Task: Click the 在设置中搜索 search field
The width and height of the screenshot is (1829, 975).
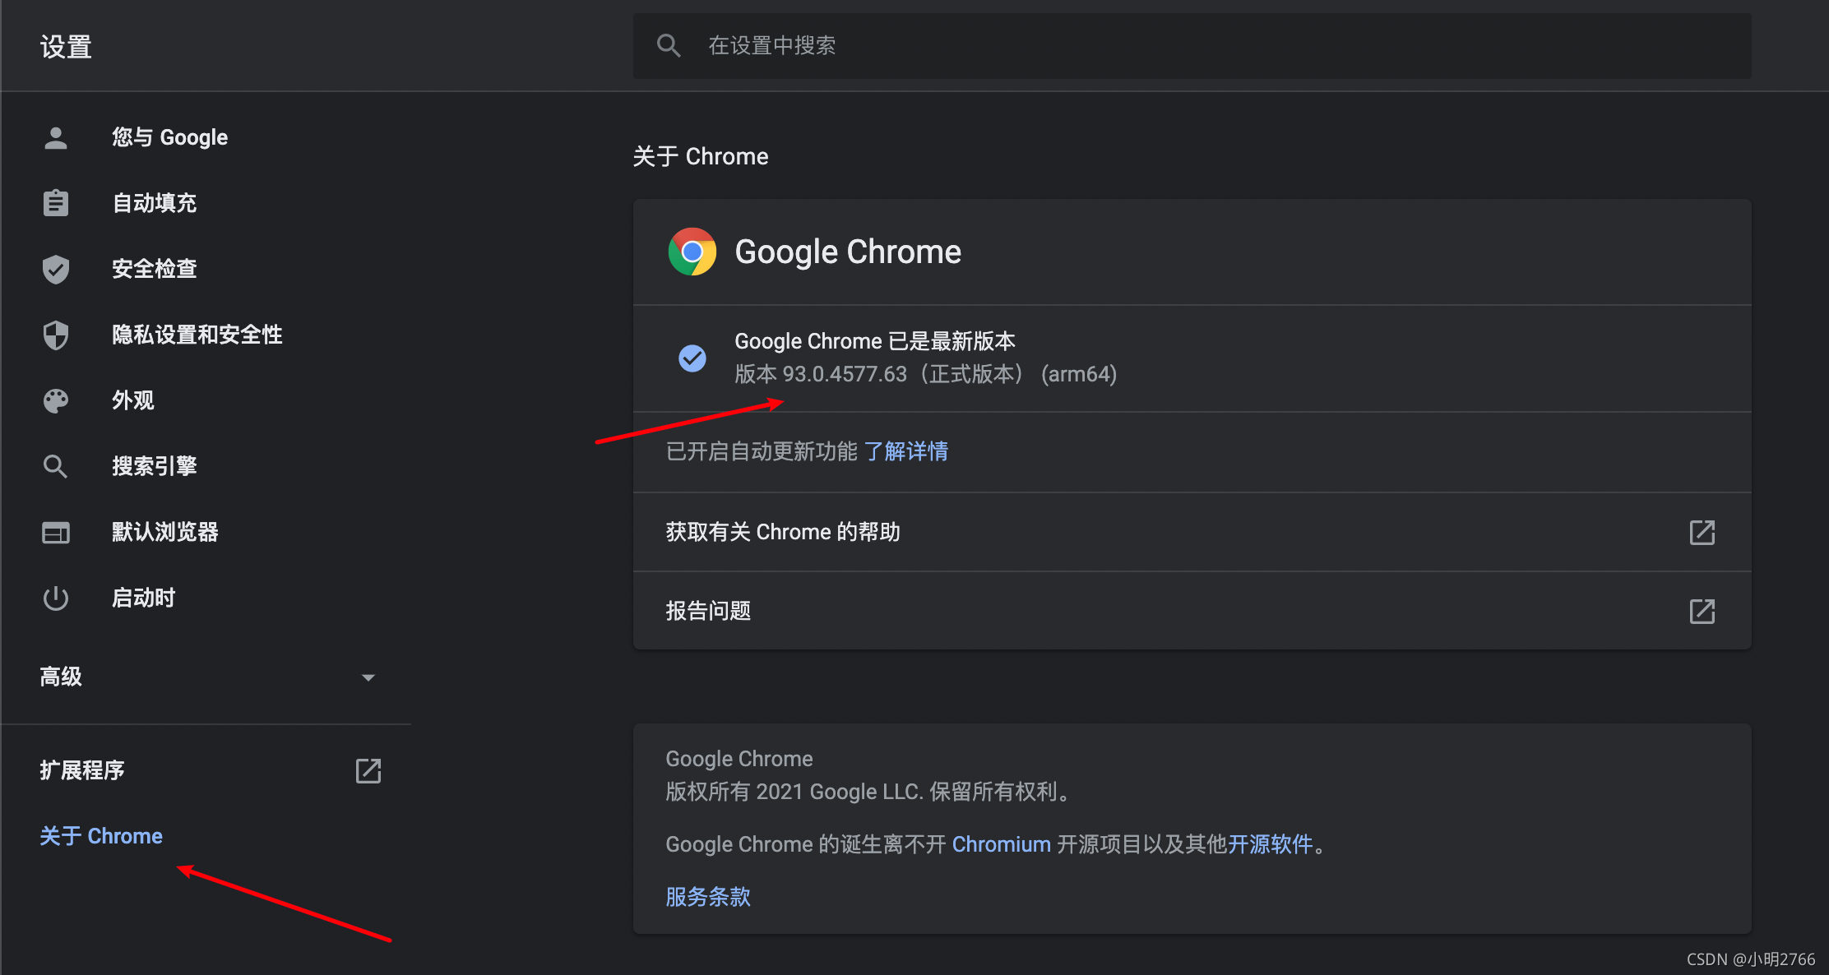Action: [1192, 46]
